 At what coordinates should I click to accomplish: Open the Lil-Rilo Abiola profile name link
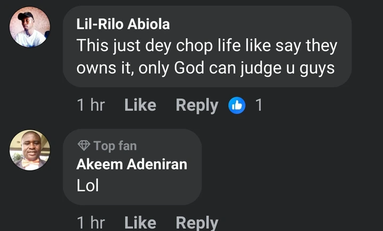coord(123,24)
